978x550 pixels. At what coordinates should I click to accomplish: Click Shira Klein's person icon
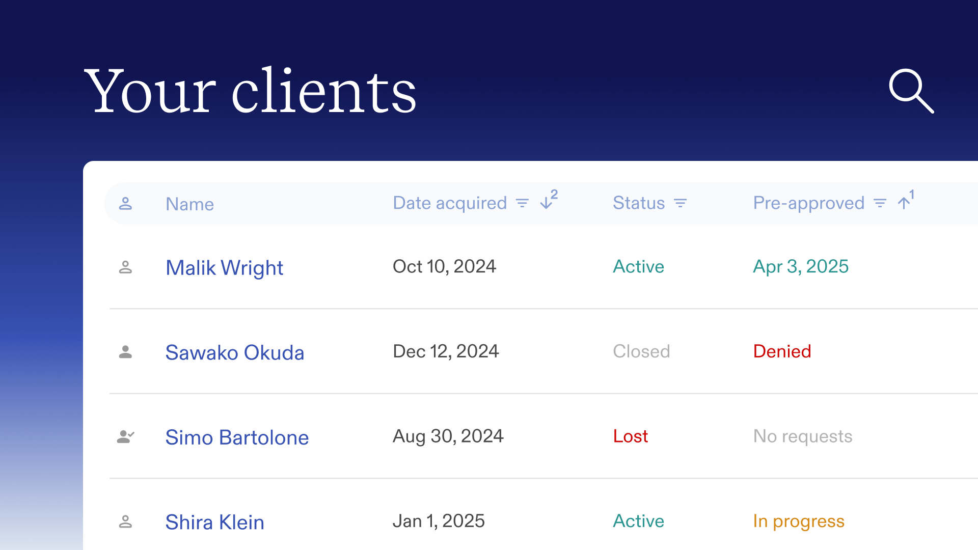coord(125,521)
